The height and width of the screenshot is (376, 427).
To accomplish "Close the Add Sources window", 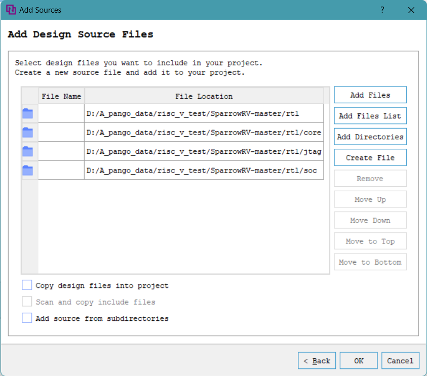I will pyautogui.click(x=411, y=10).
